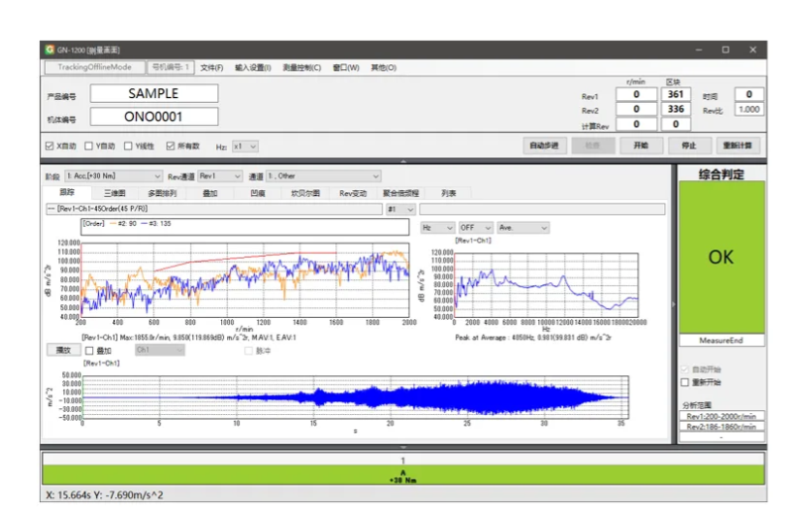The height and width of the screenshot is (524, 797).
Task: Open the Ave. dropdown above the spectrum graph
Action: [x=522, y=227]
